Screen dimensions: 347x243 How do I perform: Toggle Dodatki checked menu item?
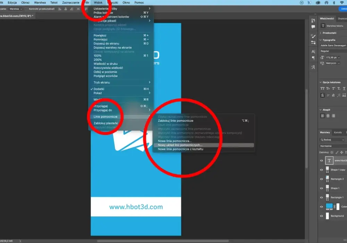tap(121, 89)
